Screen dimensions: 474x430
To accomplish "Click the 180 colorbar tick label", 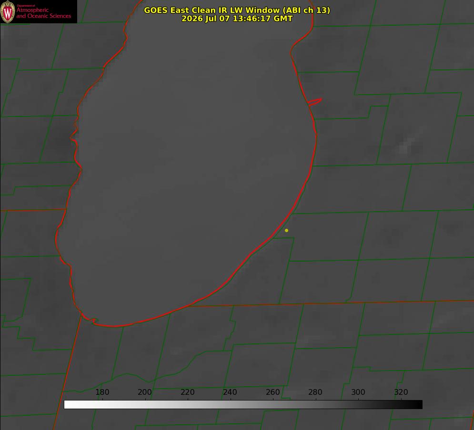I will click(x=102, y=392).
